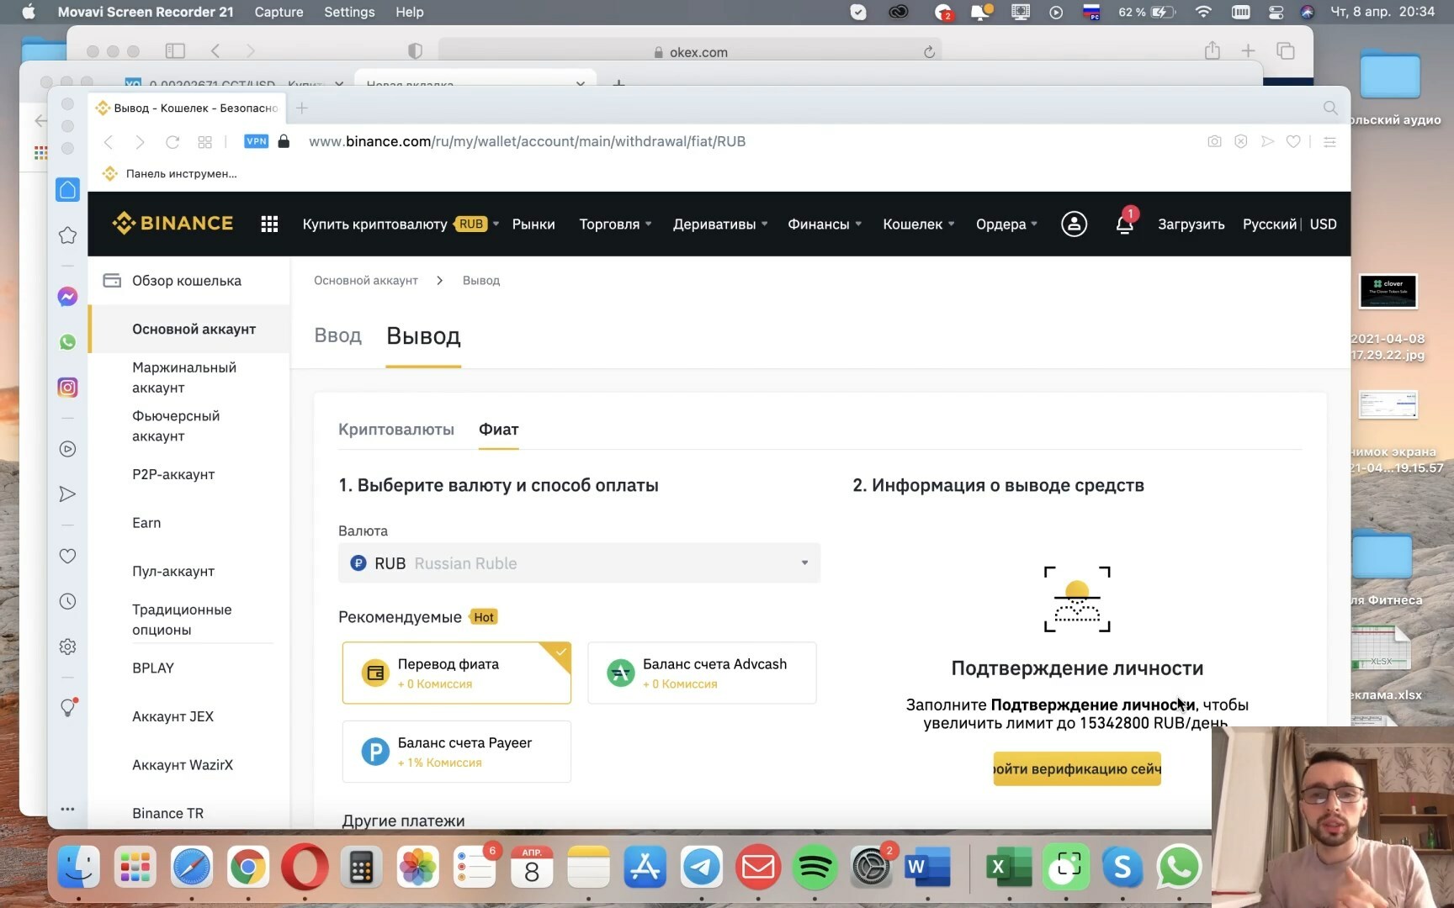Click the verification button under Подтверждение личности

tap(1077, 769)
